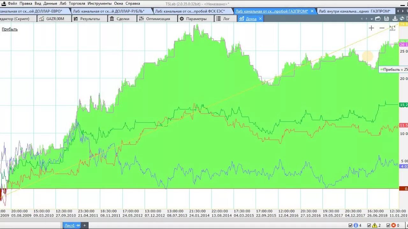Click the Прибыль pane label link
The height and width of the screenshot is (229, 408).
click(10, 29)
